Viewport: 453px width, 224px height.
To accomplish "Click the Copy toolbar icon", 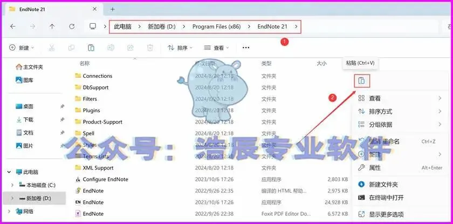I will click(x=71, y=47).
